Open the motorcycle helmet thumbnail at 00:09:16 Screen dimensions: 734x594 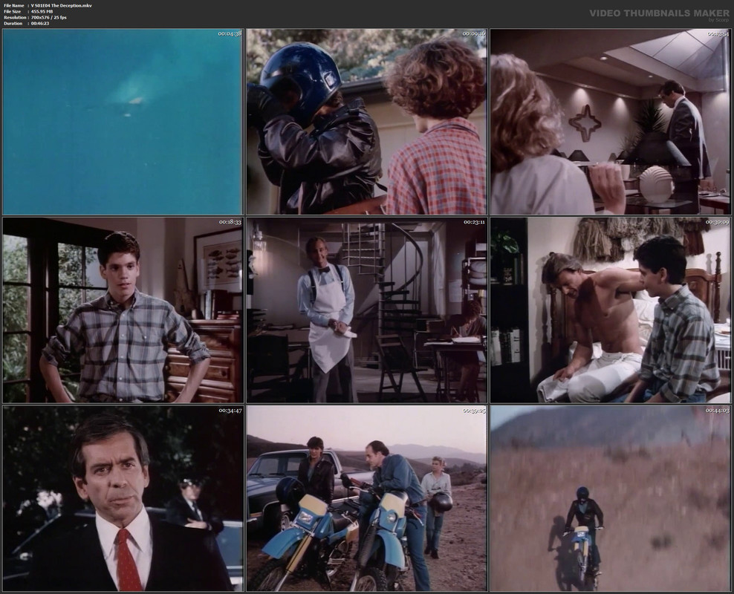pyautogui.click(x=367, y=122)
